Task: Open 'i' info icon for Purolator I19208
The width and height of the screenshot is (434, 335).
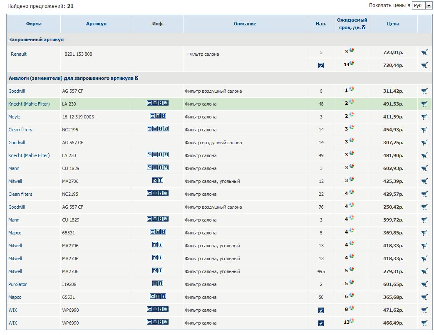Action: tap(161, 283)
